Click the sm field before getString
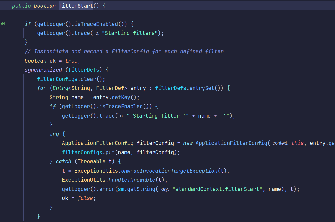The height and width of the screenshot is (222, 335). pyautogui.click(x=121, y=189)
